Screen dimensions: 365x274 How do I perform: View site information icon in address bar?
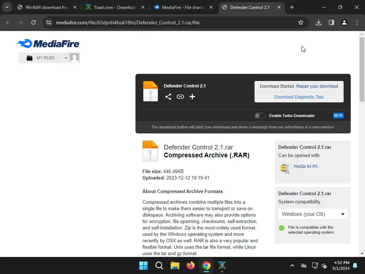[x=49, y=22]
